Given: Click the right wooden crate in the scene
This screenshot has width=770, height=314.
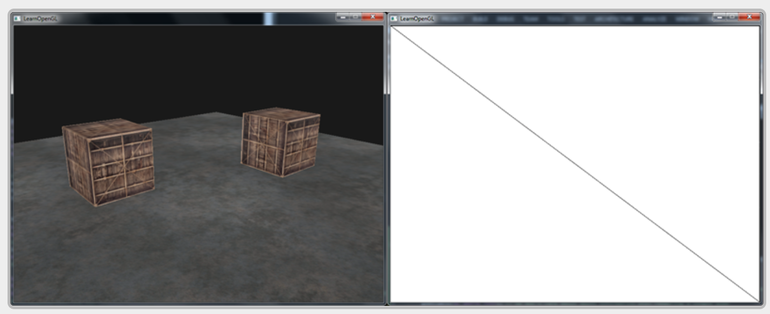Looking at the screenshot, I should coord(280,142).
